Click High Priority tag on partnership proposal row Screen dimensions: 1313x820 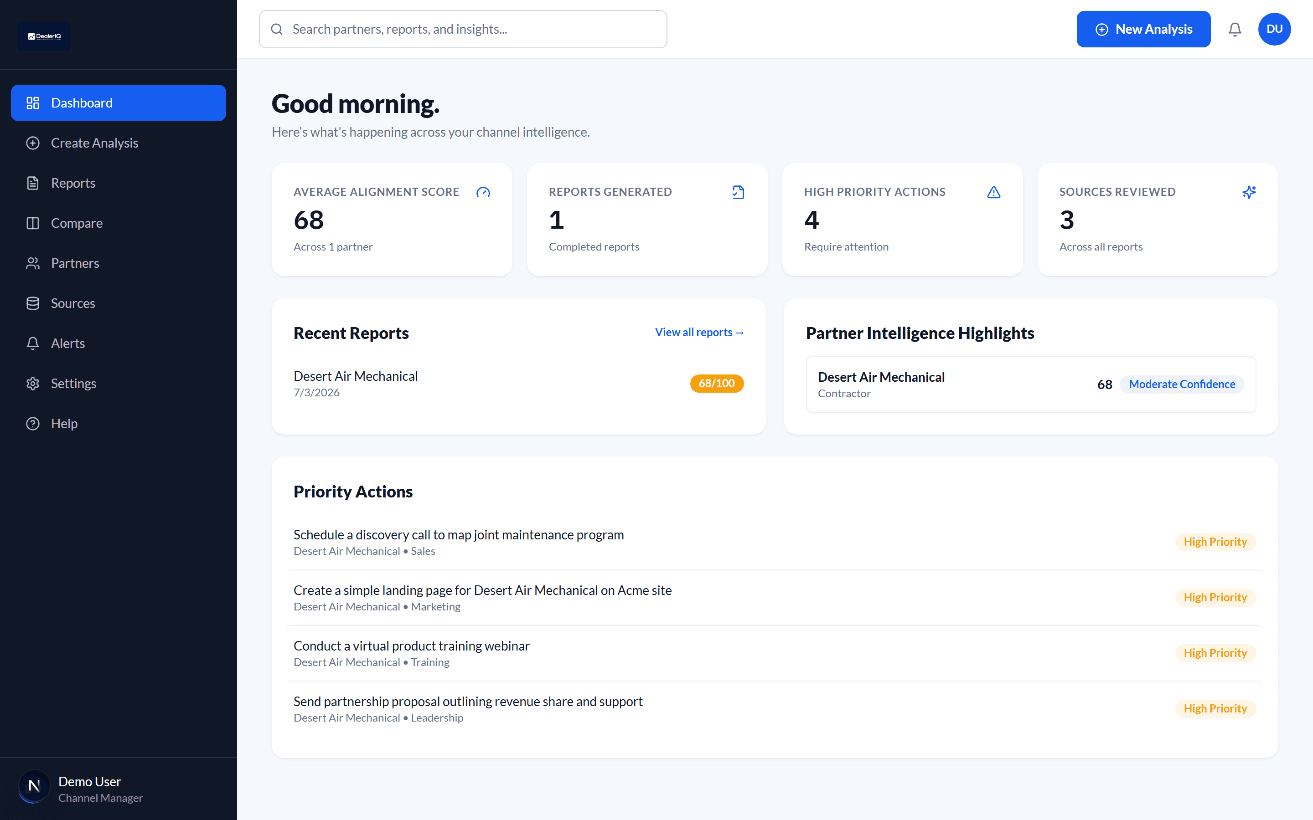point(1215,709)
